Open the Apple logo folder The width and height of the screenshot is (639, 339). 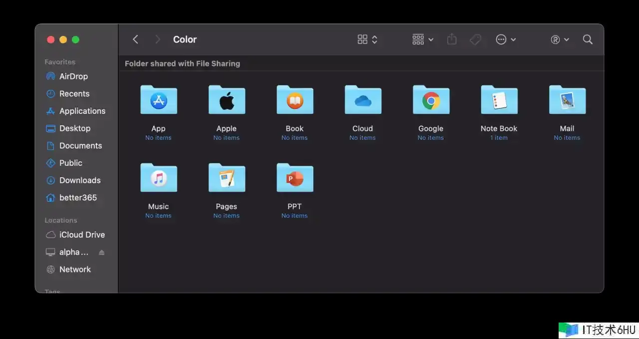226,100
